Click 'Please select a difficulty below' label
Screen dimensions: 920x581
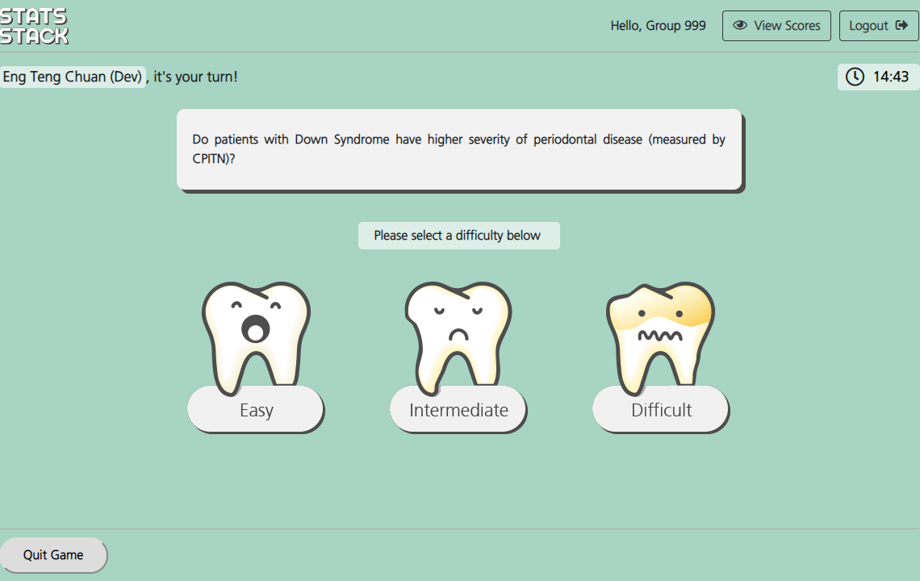(458, 236)
